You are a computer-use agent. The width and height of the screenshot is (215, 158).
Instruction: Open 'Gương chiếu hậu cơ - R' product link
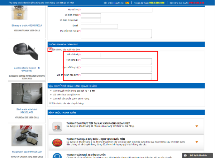(x=27, y=69)
